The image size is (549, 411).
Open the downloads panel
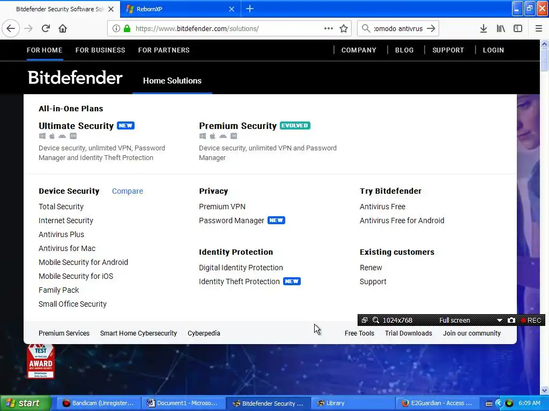point(483,28)
